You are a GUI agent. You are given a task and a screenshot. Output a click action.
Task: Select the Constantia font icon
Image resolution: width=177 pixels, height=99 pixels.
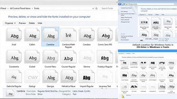tap(14, 57)
